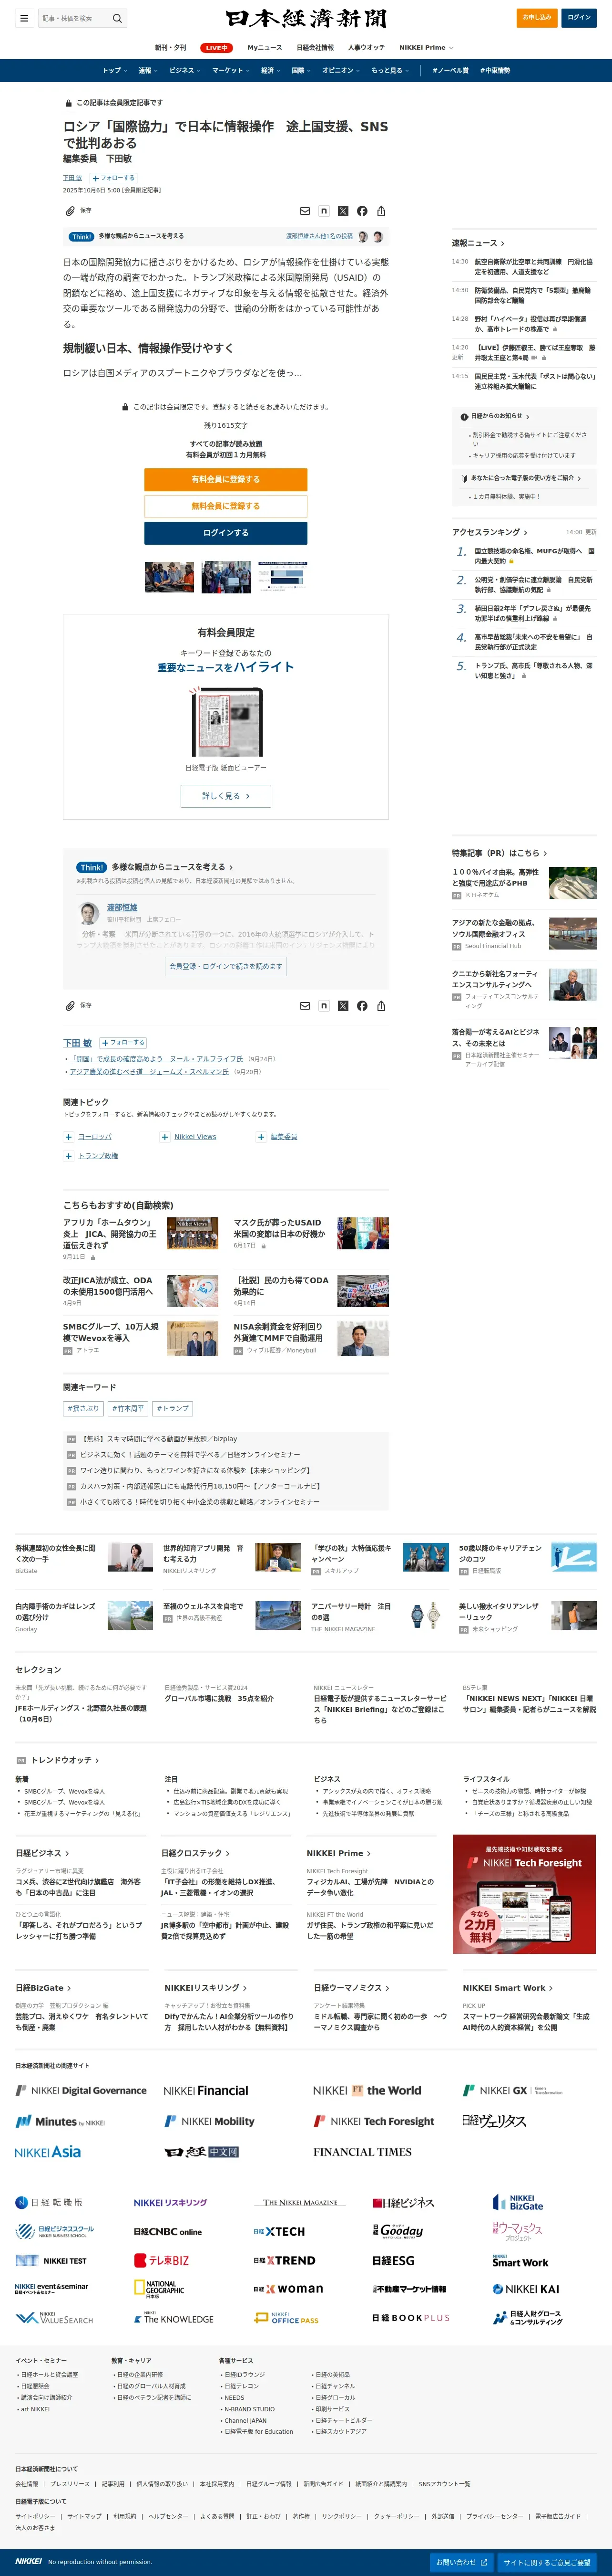Open the NIKKEI Tech Foresight banner ad
Viewport: 612px width, 2576px height.
524,1894
